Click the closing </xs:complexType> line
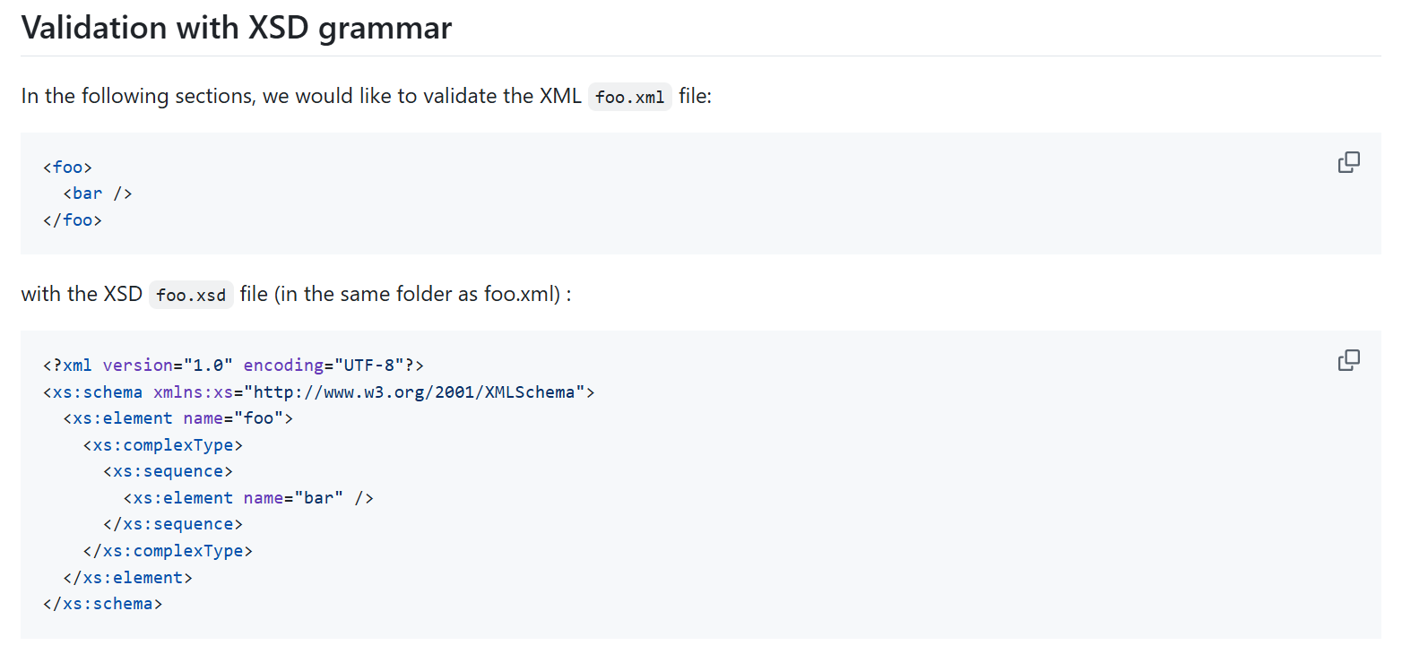1402x654 pixels. pyautogui.click(x=168, y=551)
